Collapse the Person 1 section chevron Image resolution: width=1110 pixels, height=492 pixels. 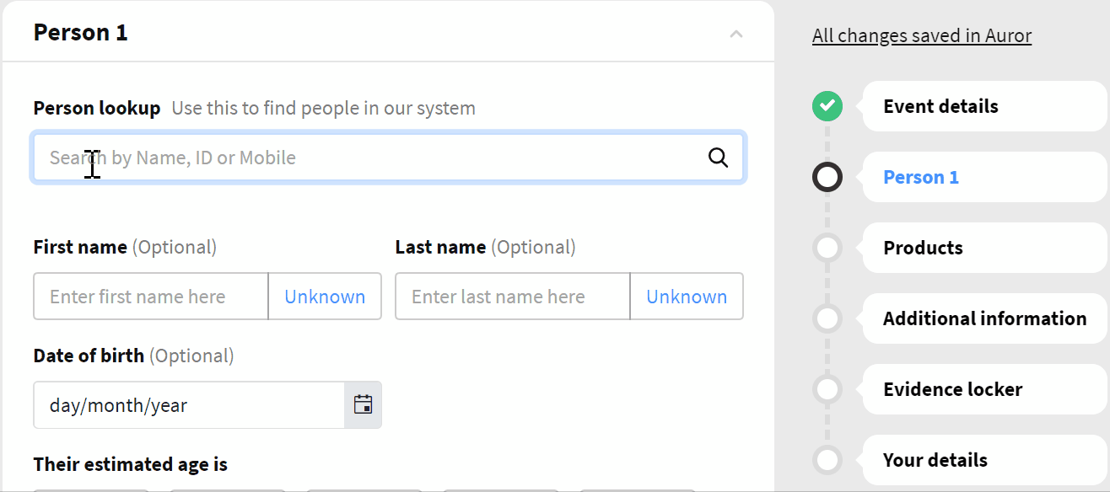tap(736, 34)
